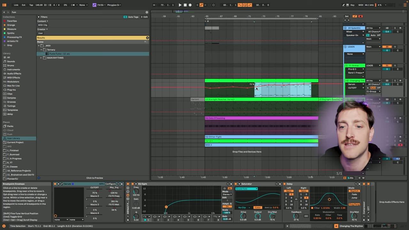Image resolution: width=409 pixels, height=230 pixels.
Task: Select the MIDI Clip filter tag
Action: point(42,25)
